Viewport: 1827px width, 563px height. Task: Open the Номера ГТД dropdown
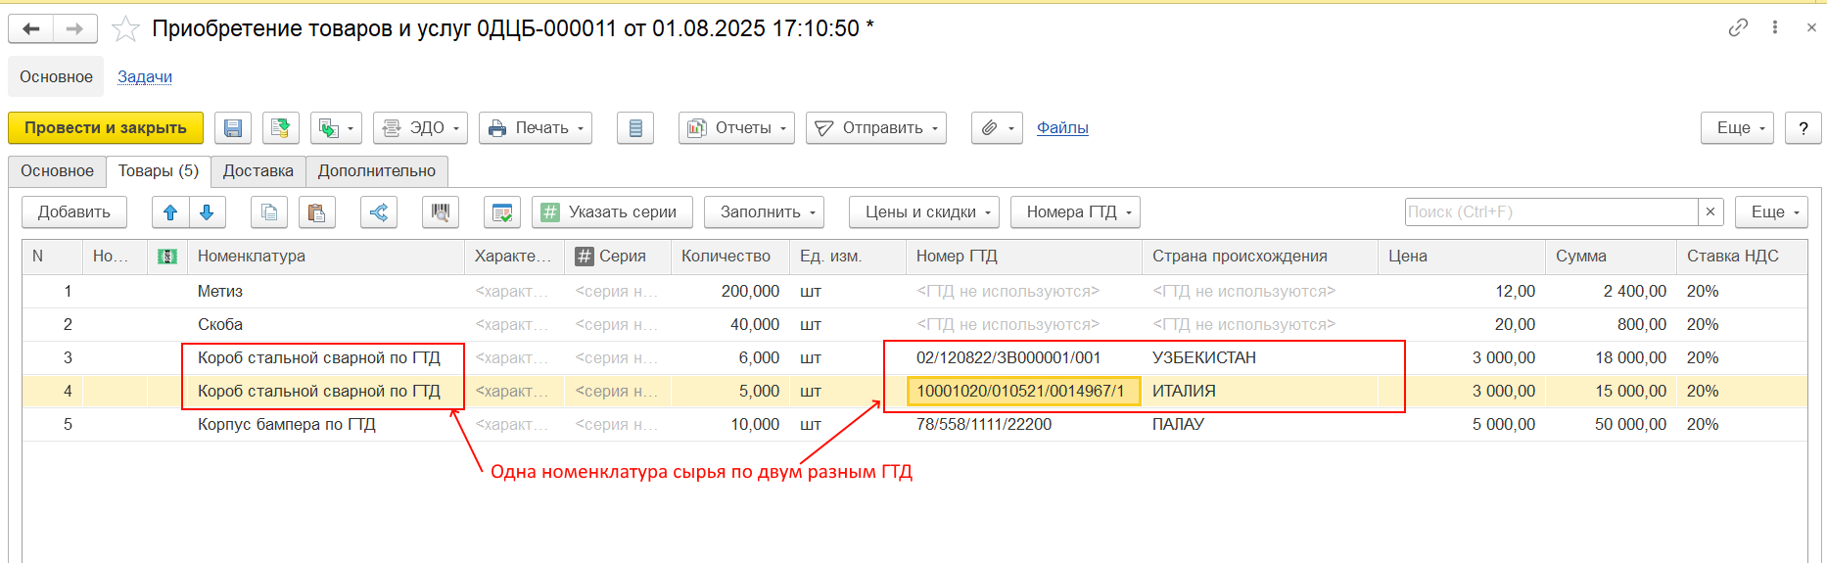1075,212
